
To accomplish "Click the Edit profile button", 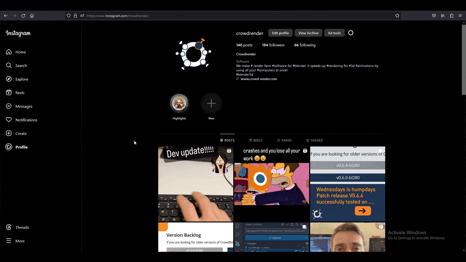I will point(280,33).
